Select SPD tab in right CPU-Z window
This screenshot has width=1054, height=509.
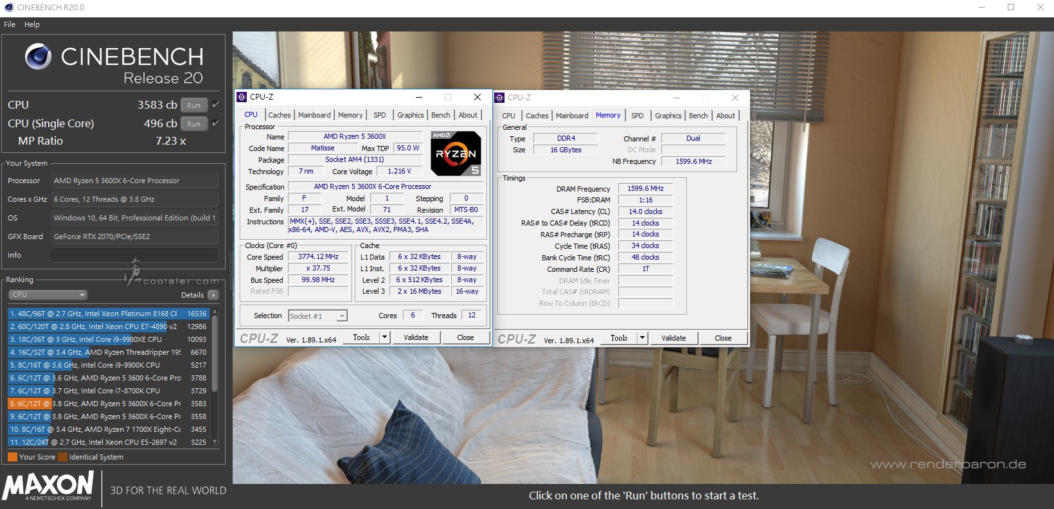click(x=638, y=116)
